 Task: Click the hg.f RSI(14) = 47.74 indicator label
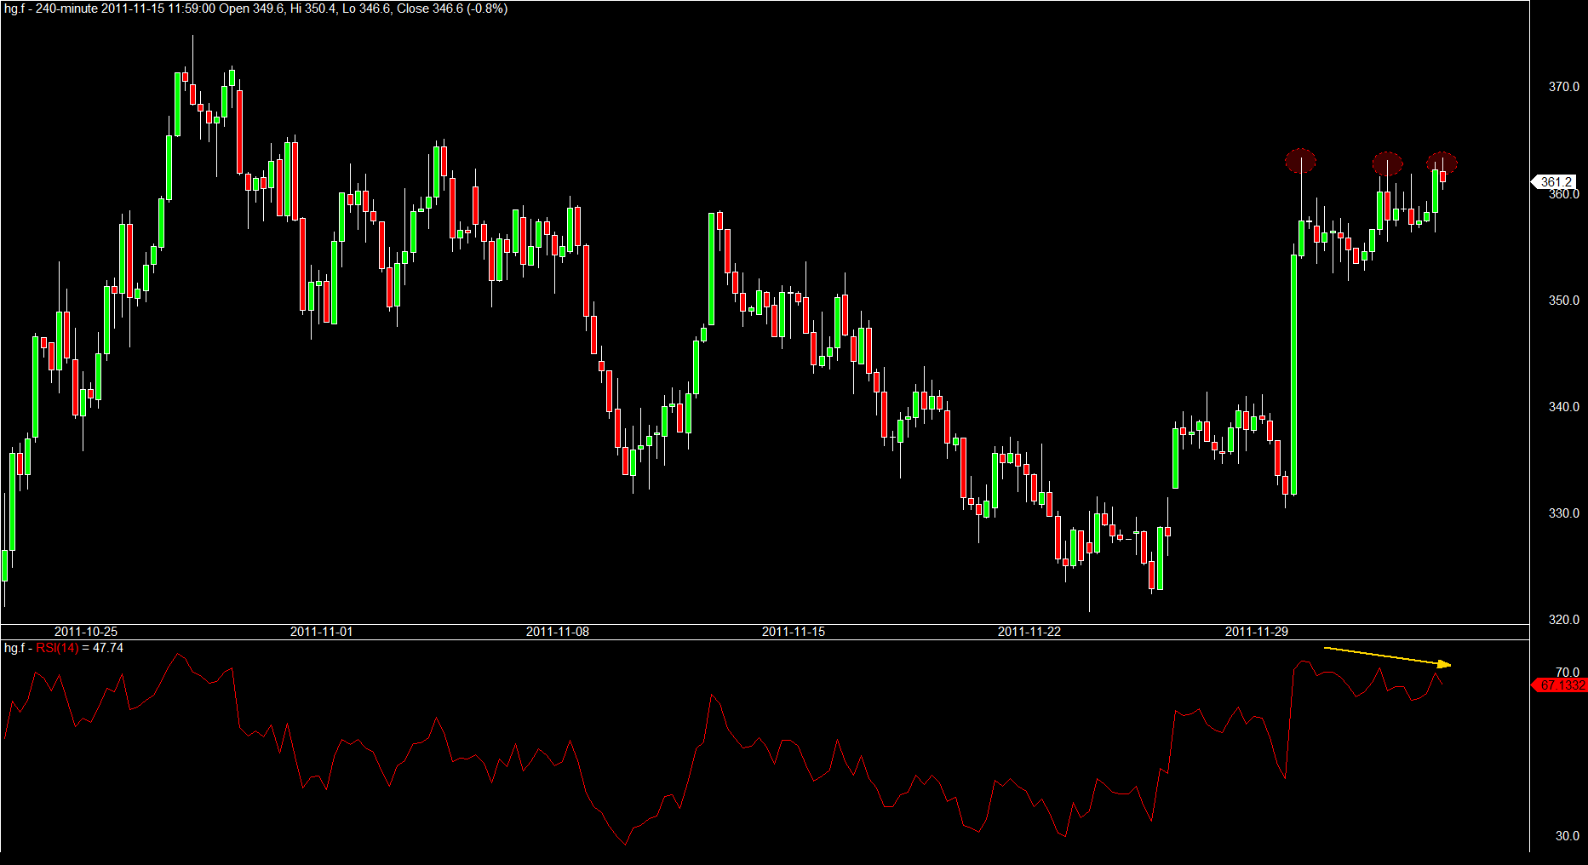(x=64, y=648)
